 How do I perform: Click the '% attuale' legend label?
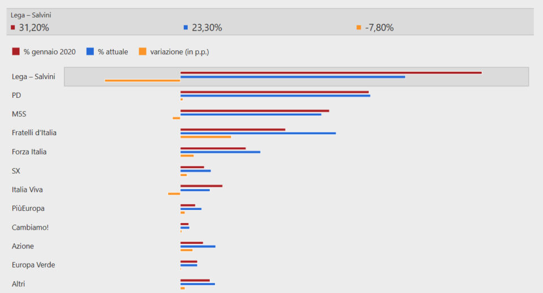tap(113, 52)
